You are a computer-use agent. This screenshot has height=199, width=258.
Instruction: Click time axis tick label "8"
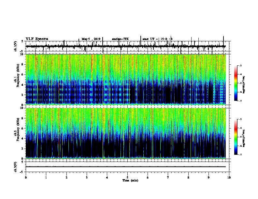(x=188, y=178)
